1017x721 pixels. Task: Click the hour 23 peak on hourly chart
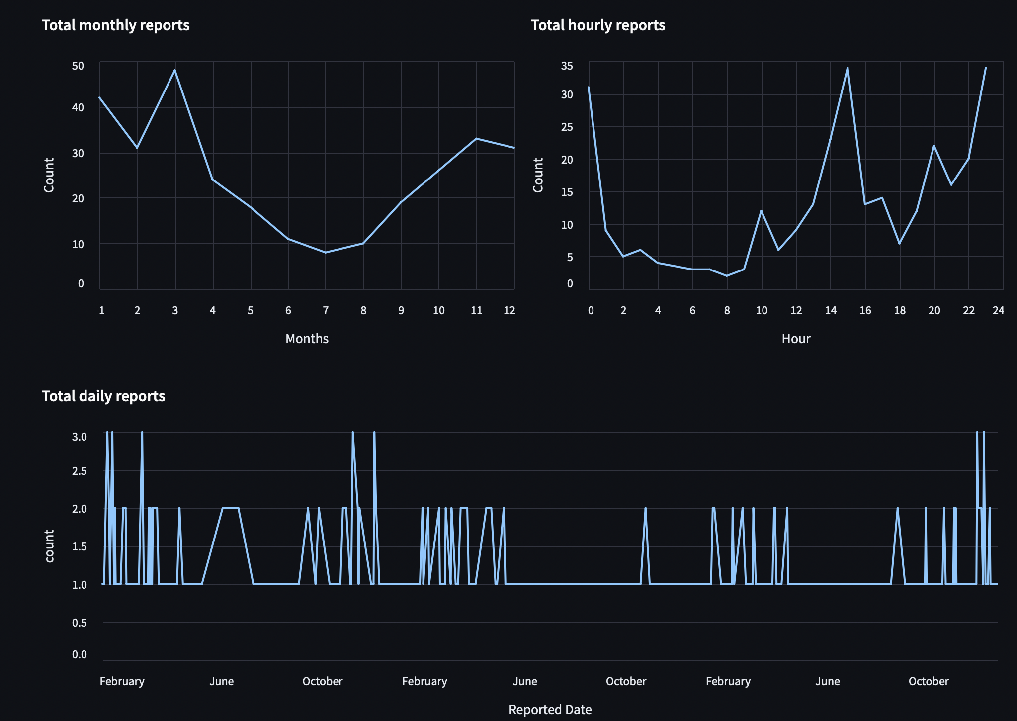click(x=986, y=68)
